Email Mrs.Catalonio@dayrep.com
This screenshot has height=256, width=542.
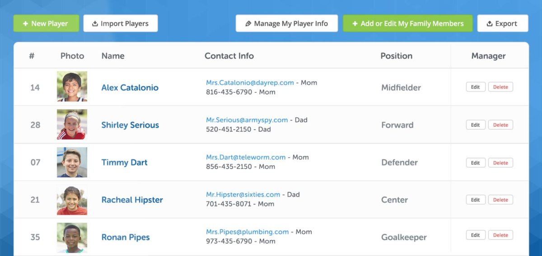pos(250,82)
